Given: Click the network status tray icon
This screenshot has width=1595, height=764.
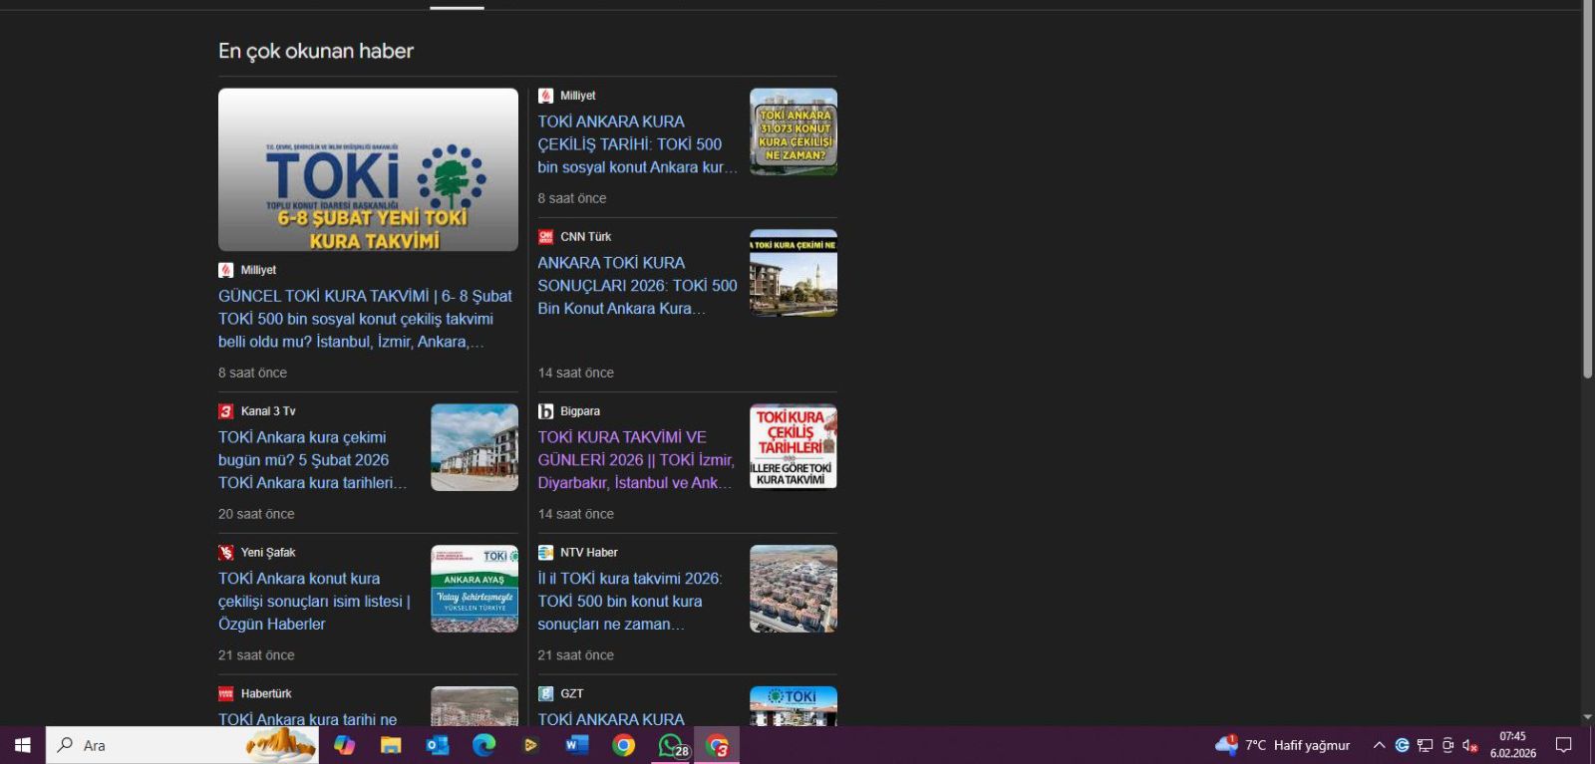Looking at the screenshot, I should click(1425, 745).
